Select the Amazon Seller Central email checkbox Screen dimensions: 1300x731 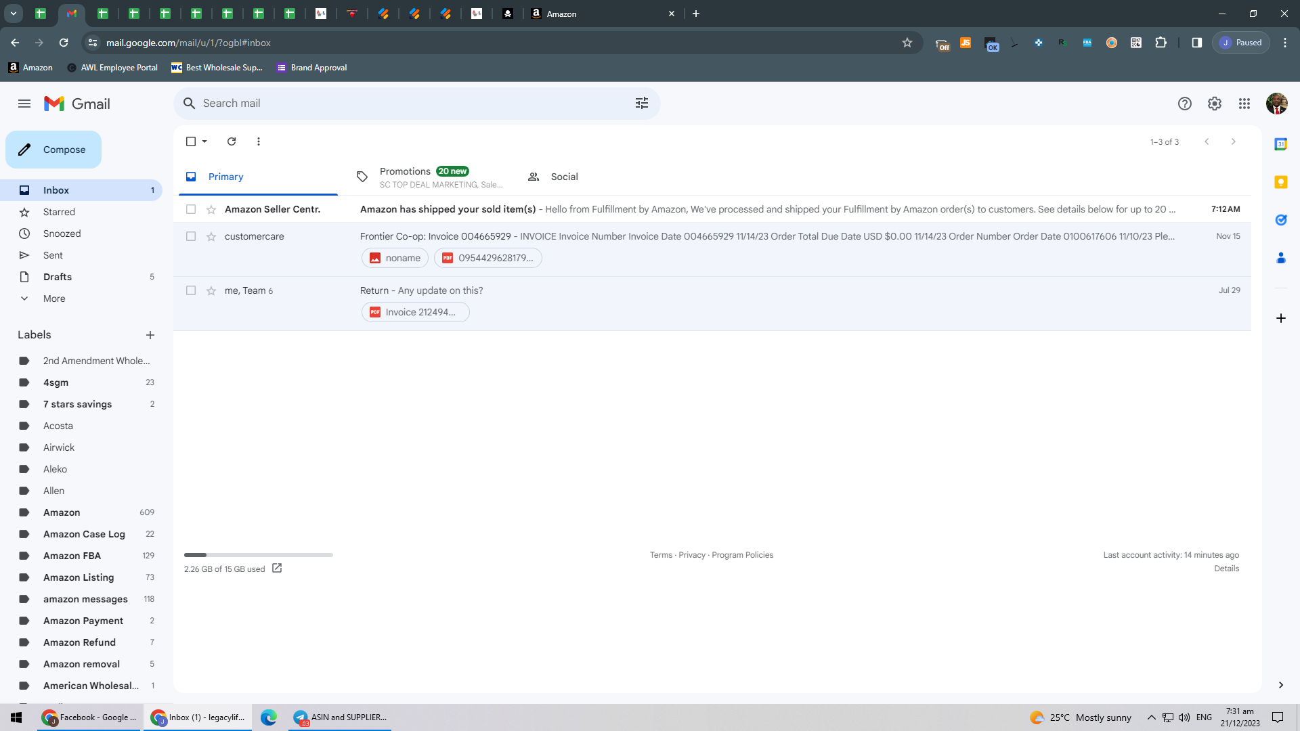pos(191,209)
